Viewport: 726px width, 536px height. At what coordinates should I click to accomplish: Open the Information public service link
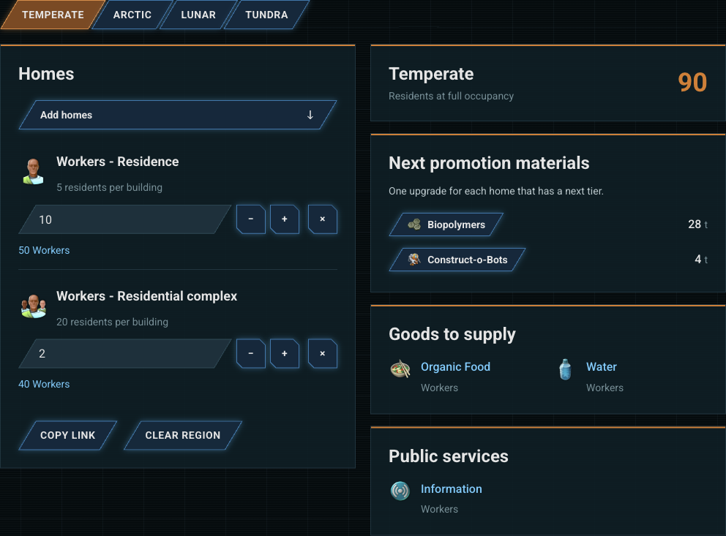(x=452, y=488)
